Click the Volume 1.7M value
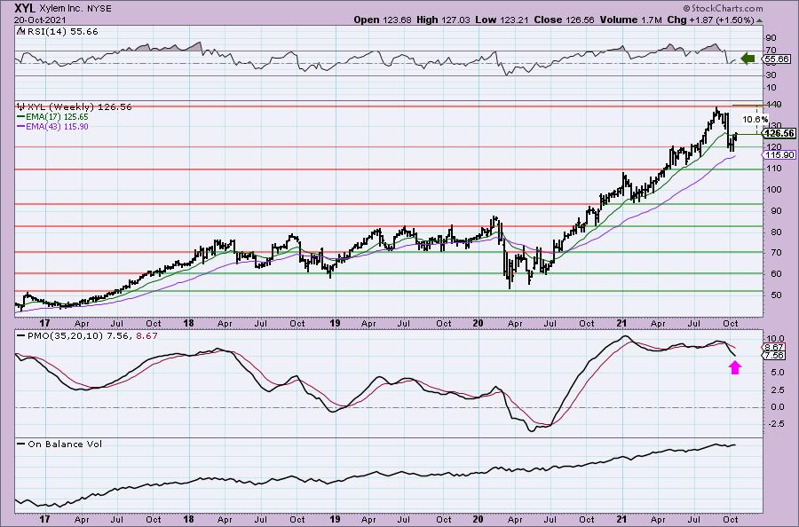799x527 pixels. (631, 20)
